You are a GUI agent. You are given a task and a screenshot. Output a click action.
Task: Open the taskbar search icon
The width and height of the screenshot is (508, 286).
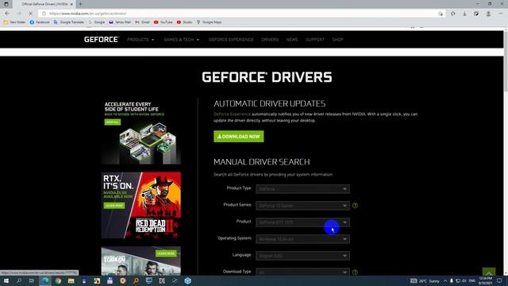(x=19, y=280)
